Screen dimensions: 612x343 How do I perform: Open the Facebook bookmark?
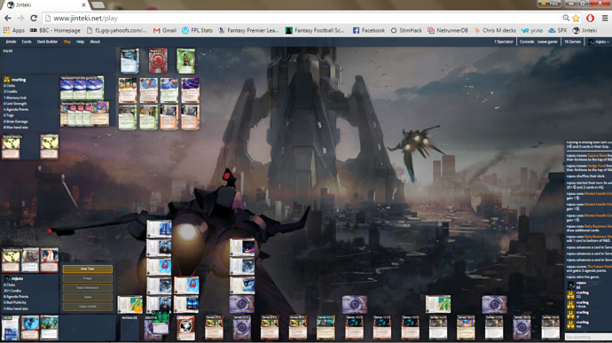tap(368, 30)
